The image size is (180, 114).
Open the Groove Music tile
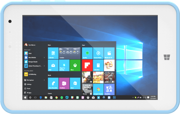[x=98, y=53]
